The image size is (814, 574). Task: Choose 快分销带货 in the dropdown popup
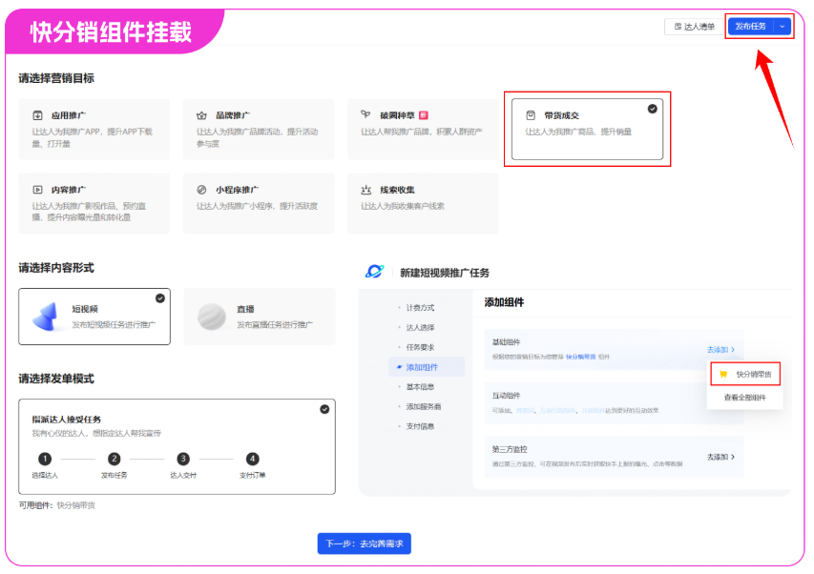(x=745, y=374)
